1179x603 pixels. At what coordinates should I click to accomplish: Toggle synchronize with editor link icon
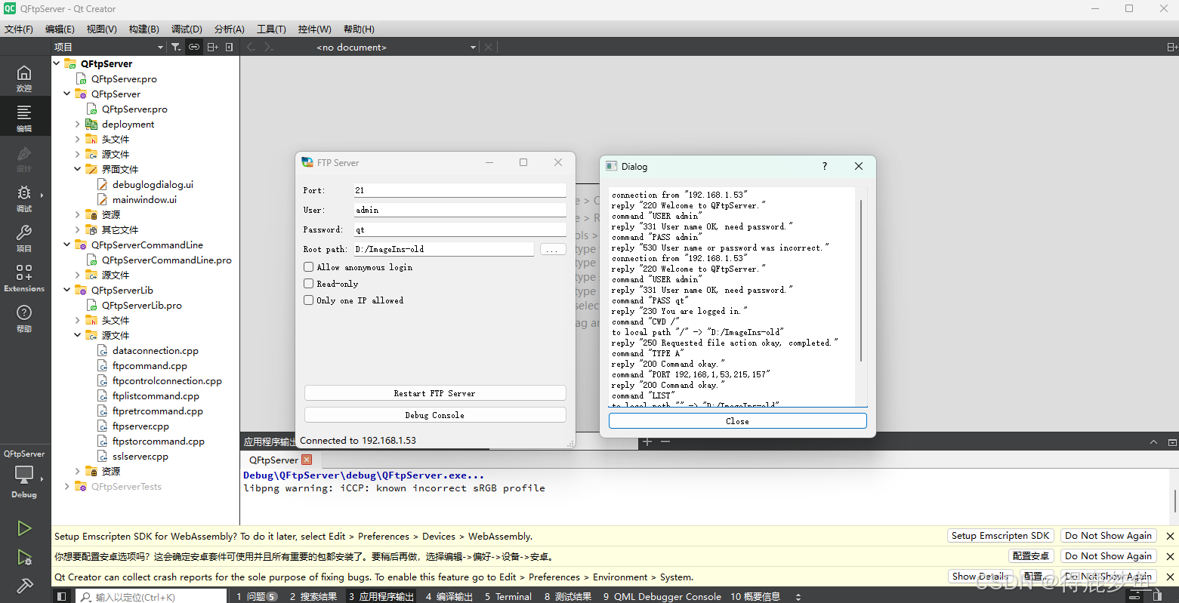(194, 47)
